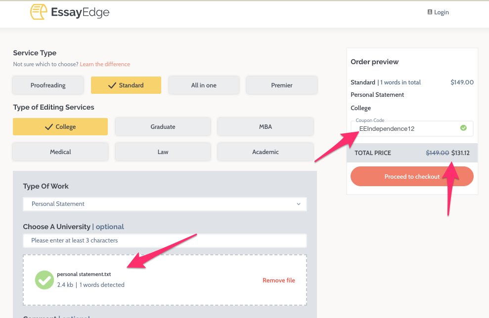Choose the Academic editing service
Viewport: 489px width, 318px height.
click(266, 152)
